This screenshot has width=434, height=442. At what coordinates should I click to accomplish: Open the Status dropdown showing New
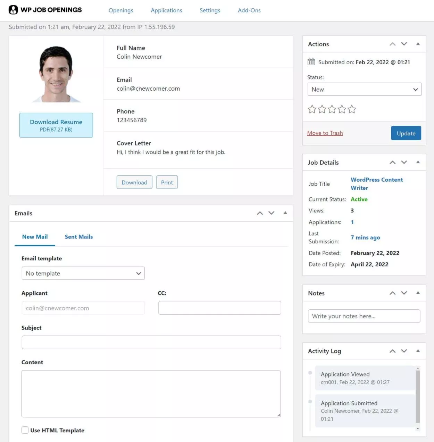[x=365, y=89]
